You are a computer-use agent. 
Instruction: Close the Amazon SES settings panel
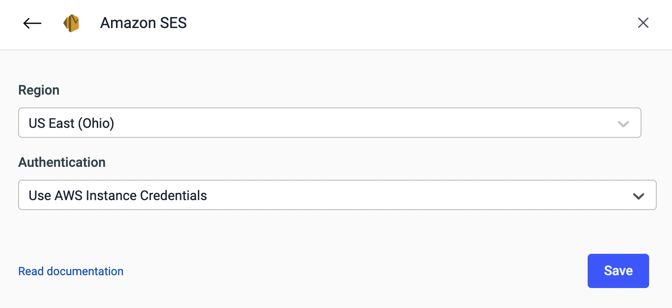pos(643,23)
